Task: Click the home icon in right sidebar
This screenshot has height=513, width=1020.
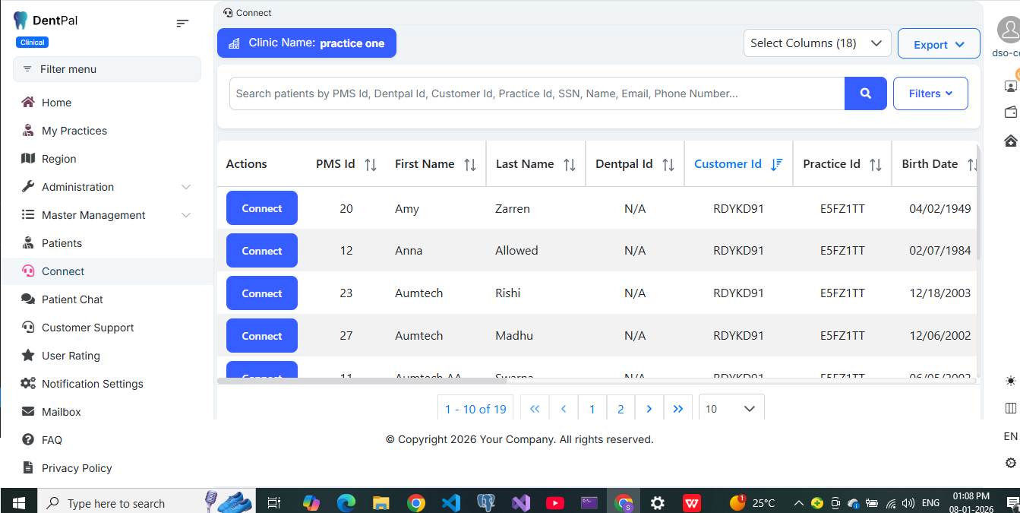Action: tap(1010, 141)
